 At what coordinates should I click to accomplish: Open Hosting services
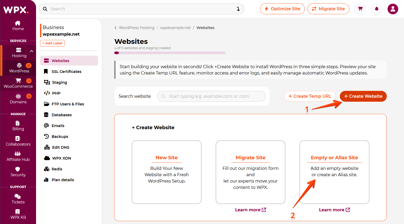[x=19, y=53]
